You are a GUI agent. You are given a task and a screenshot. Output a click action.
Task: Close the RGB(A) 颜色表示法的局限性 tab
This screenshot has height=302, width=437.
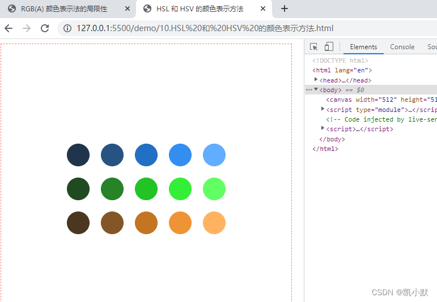128,8
